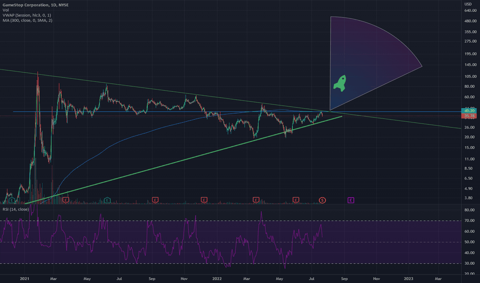Viewport: 480px width, 283px height.
Task: Click the purple E upcoming earnings marker
Action: pyautogui.click(x=351, y=200)
